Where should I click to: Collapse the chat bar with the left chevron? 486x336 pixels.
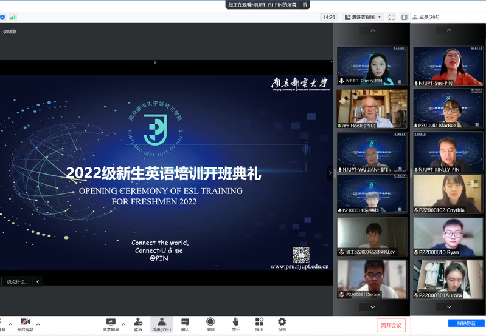(38, 281)
